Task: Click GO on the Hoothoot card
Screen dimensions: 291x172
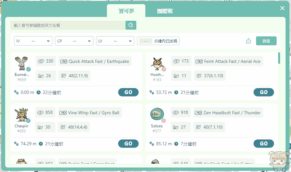Action: point(264,92)
